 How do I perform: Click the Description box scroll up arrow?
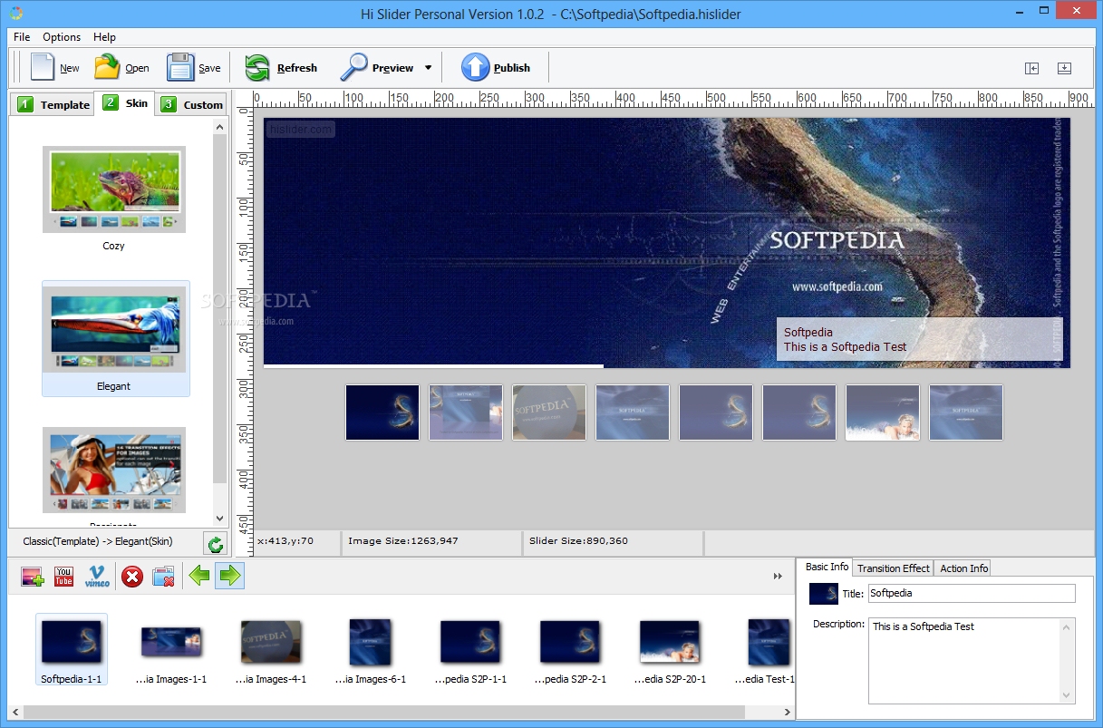[1068, 626]
